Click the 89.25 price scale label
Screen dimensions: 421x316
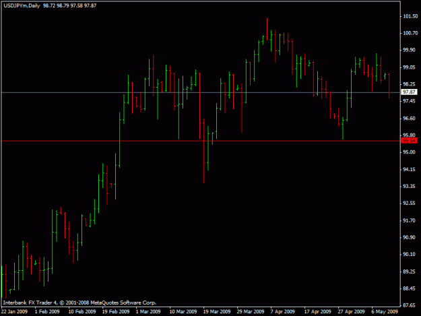[x=410, y=272]
